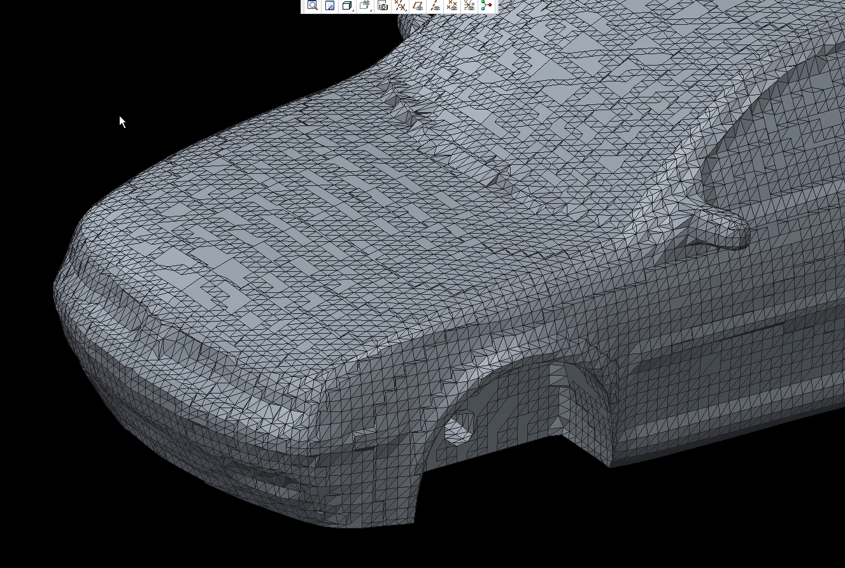
Task: Expand the datum display filters dropdown
Action: (401, 6)
